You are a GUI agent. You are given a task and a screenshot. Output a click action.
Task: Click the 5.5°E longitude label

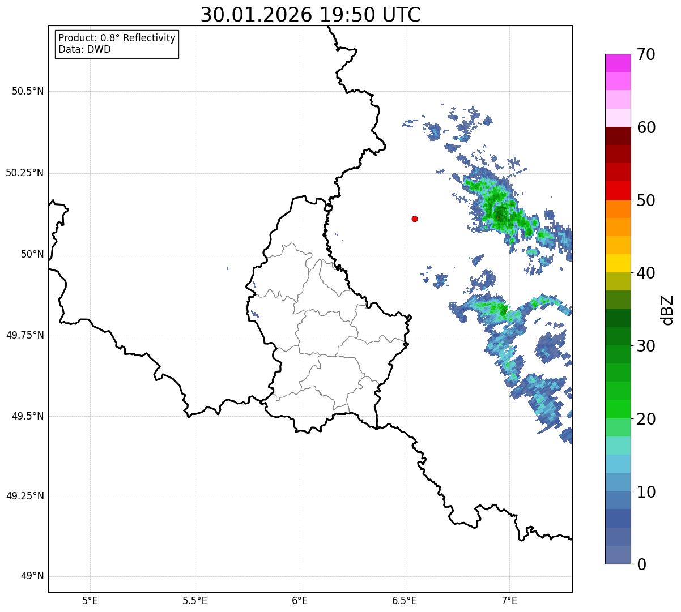click(195, 600)
